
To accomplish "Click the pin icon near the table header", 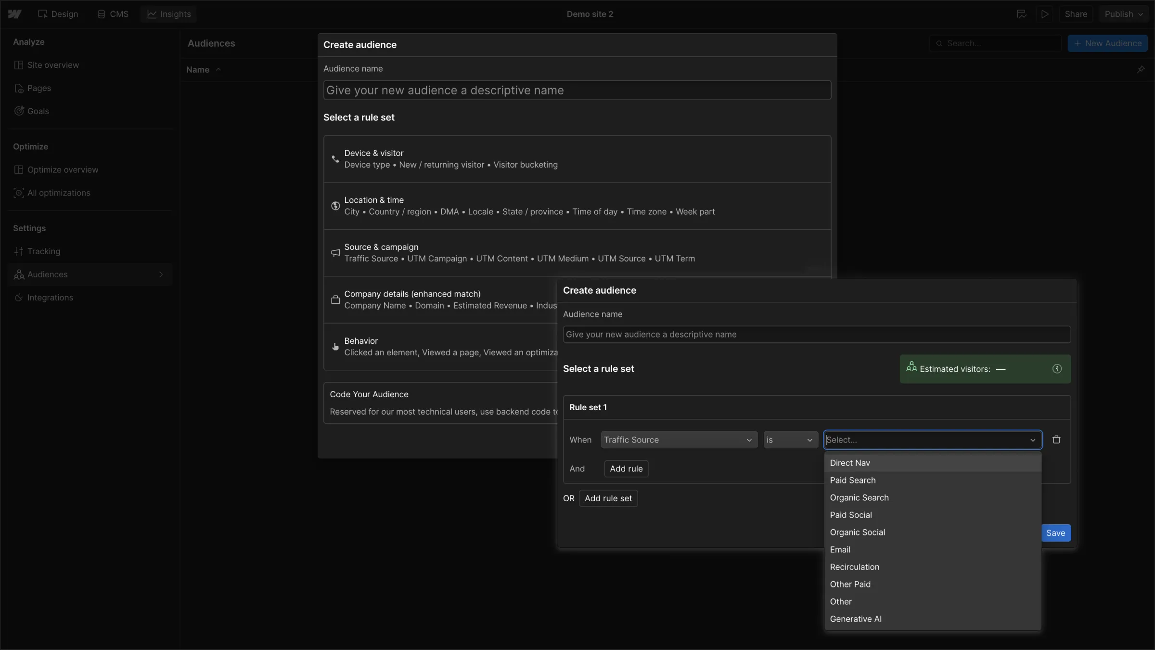I will (x=1141, y=69).
